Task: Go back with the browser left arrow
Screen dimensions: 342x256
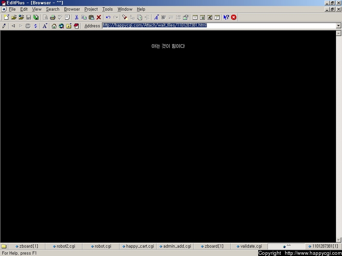Action: point(13,26)
